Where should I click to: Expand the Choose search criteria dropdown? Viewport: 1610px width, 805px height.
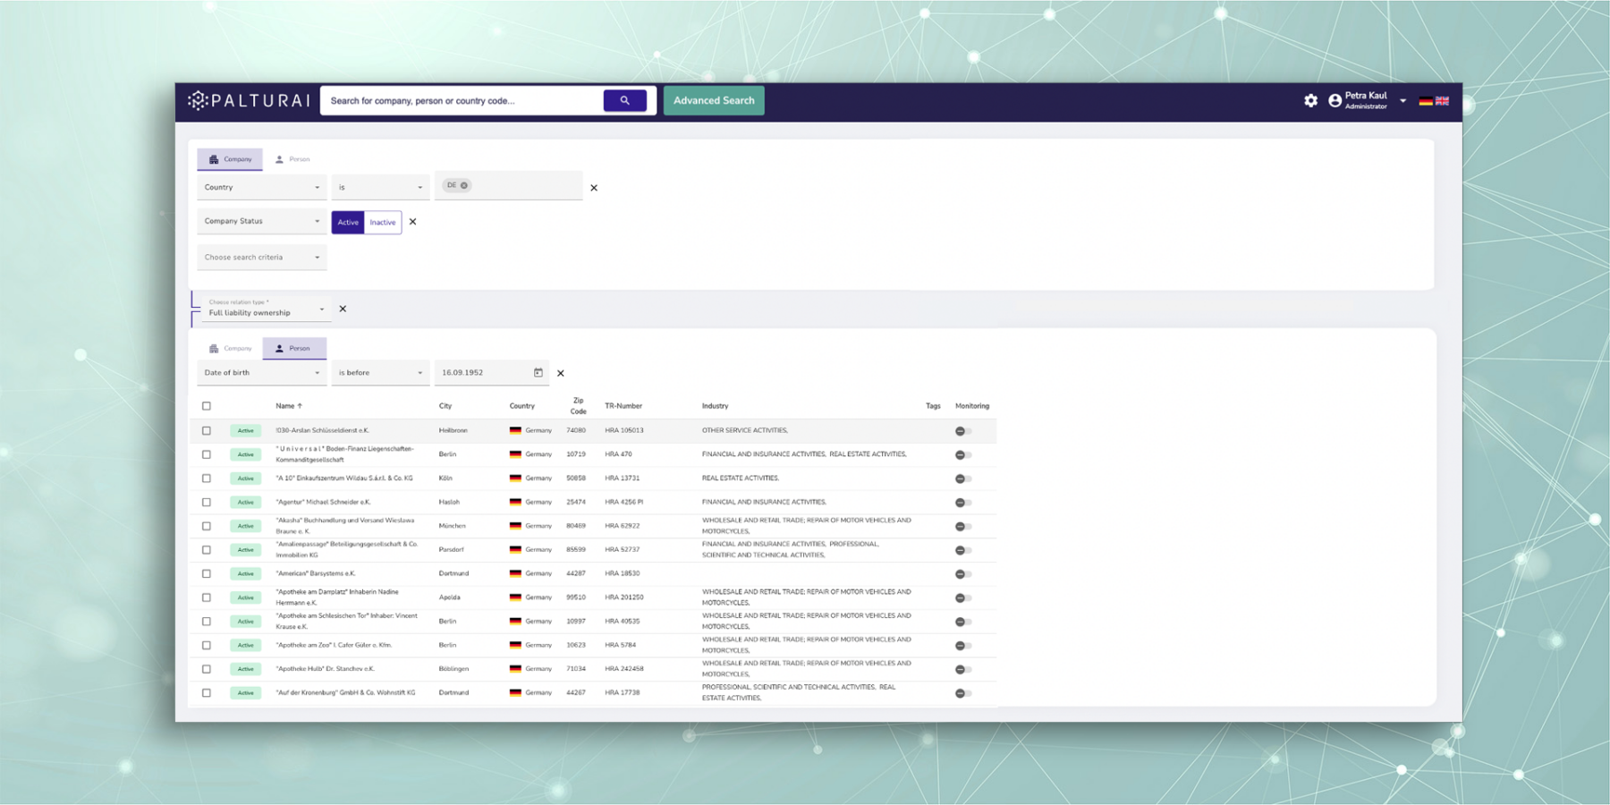tap(261, 258)
